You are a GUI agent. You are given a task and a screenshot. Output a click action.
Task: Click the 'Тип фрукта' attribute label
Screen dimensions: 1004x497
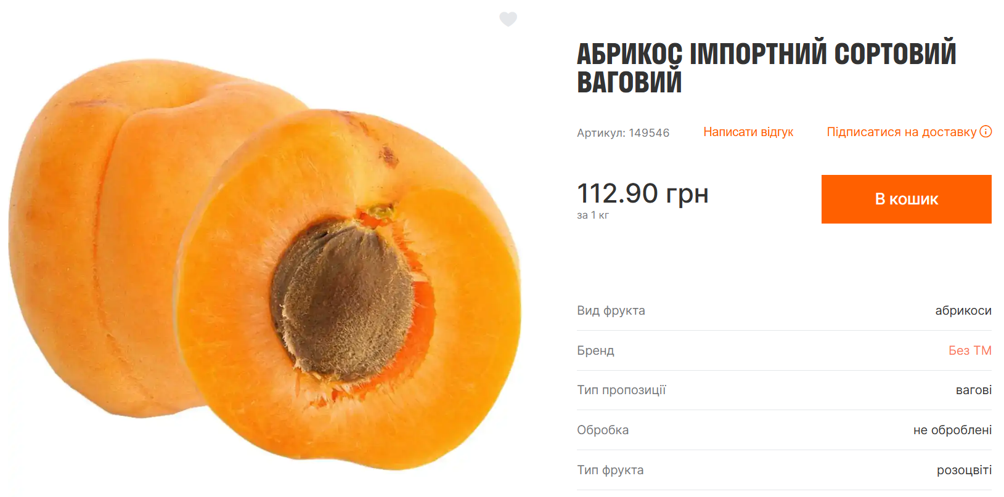coord(610,470)
